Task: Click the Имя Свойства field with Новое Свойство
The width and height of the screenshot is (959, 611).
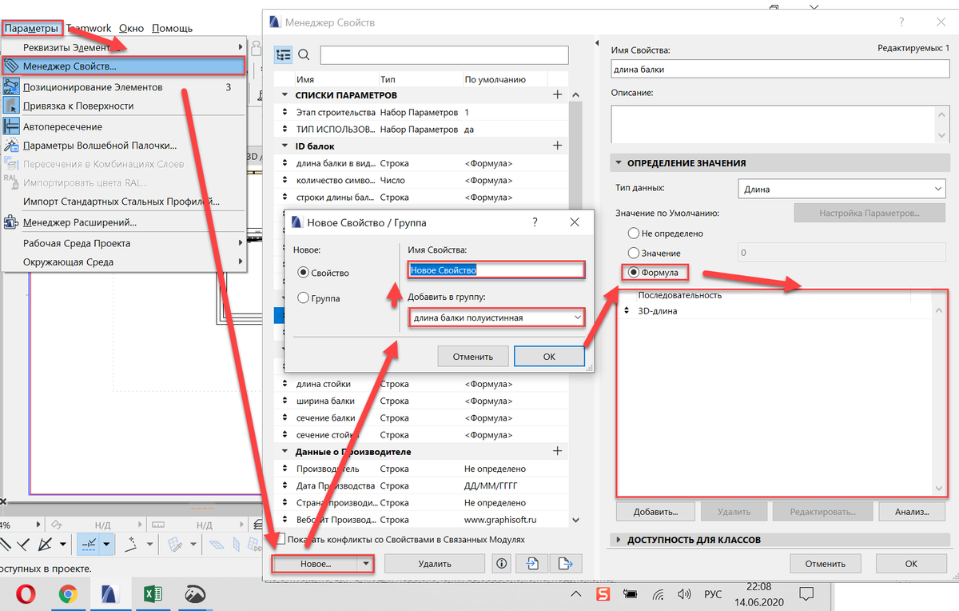Action: 495,270
